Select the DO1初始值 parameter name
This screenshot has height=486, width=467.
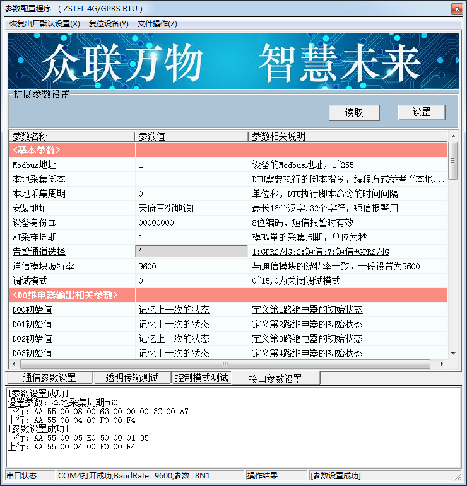click(x=32, y=324)
